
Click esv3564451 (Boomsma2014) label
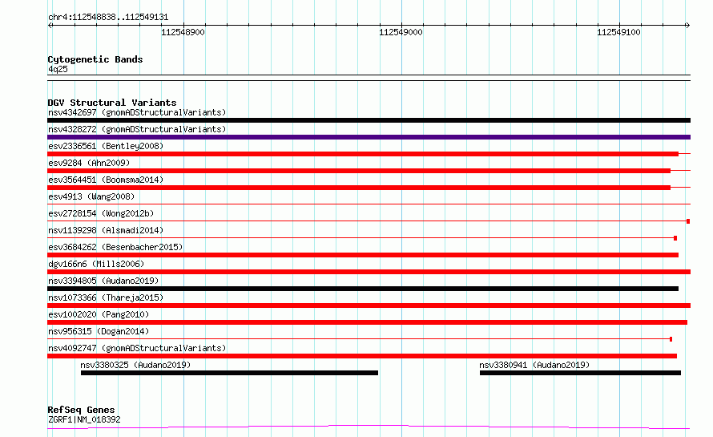tap(106, 180)
